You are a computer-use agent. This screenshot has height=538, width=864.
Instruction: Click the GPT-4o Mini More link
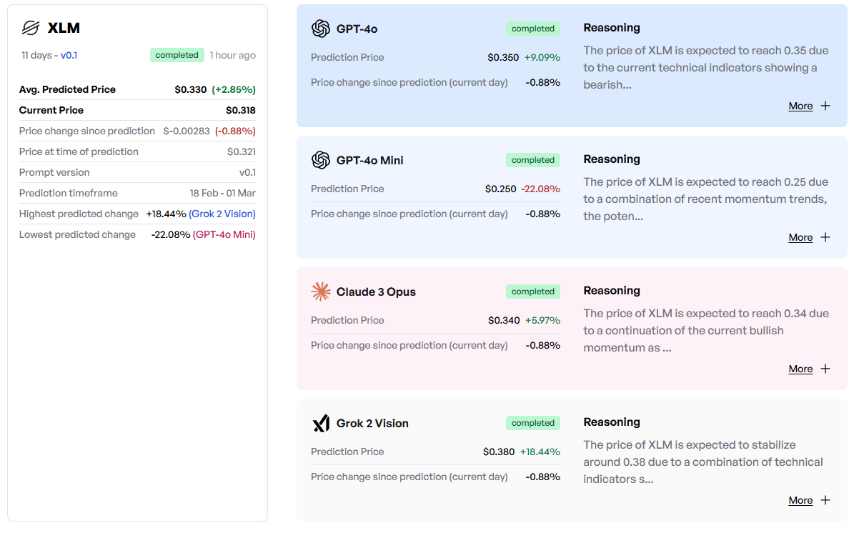pyautogui.click(x=800, y=237)
